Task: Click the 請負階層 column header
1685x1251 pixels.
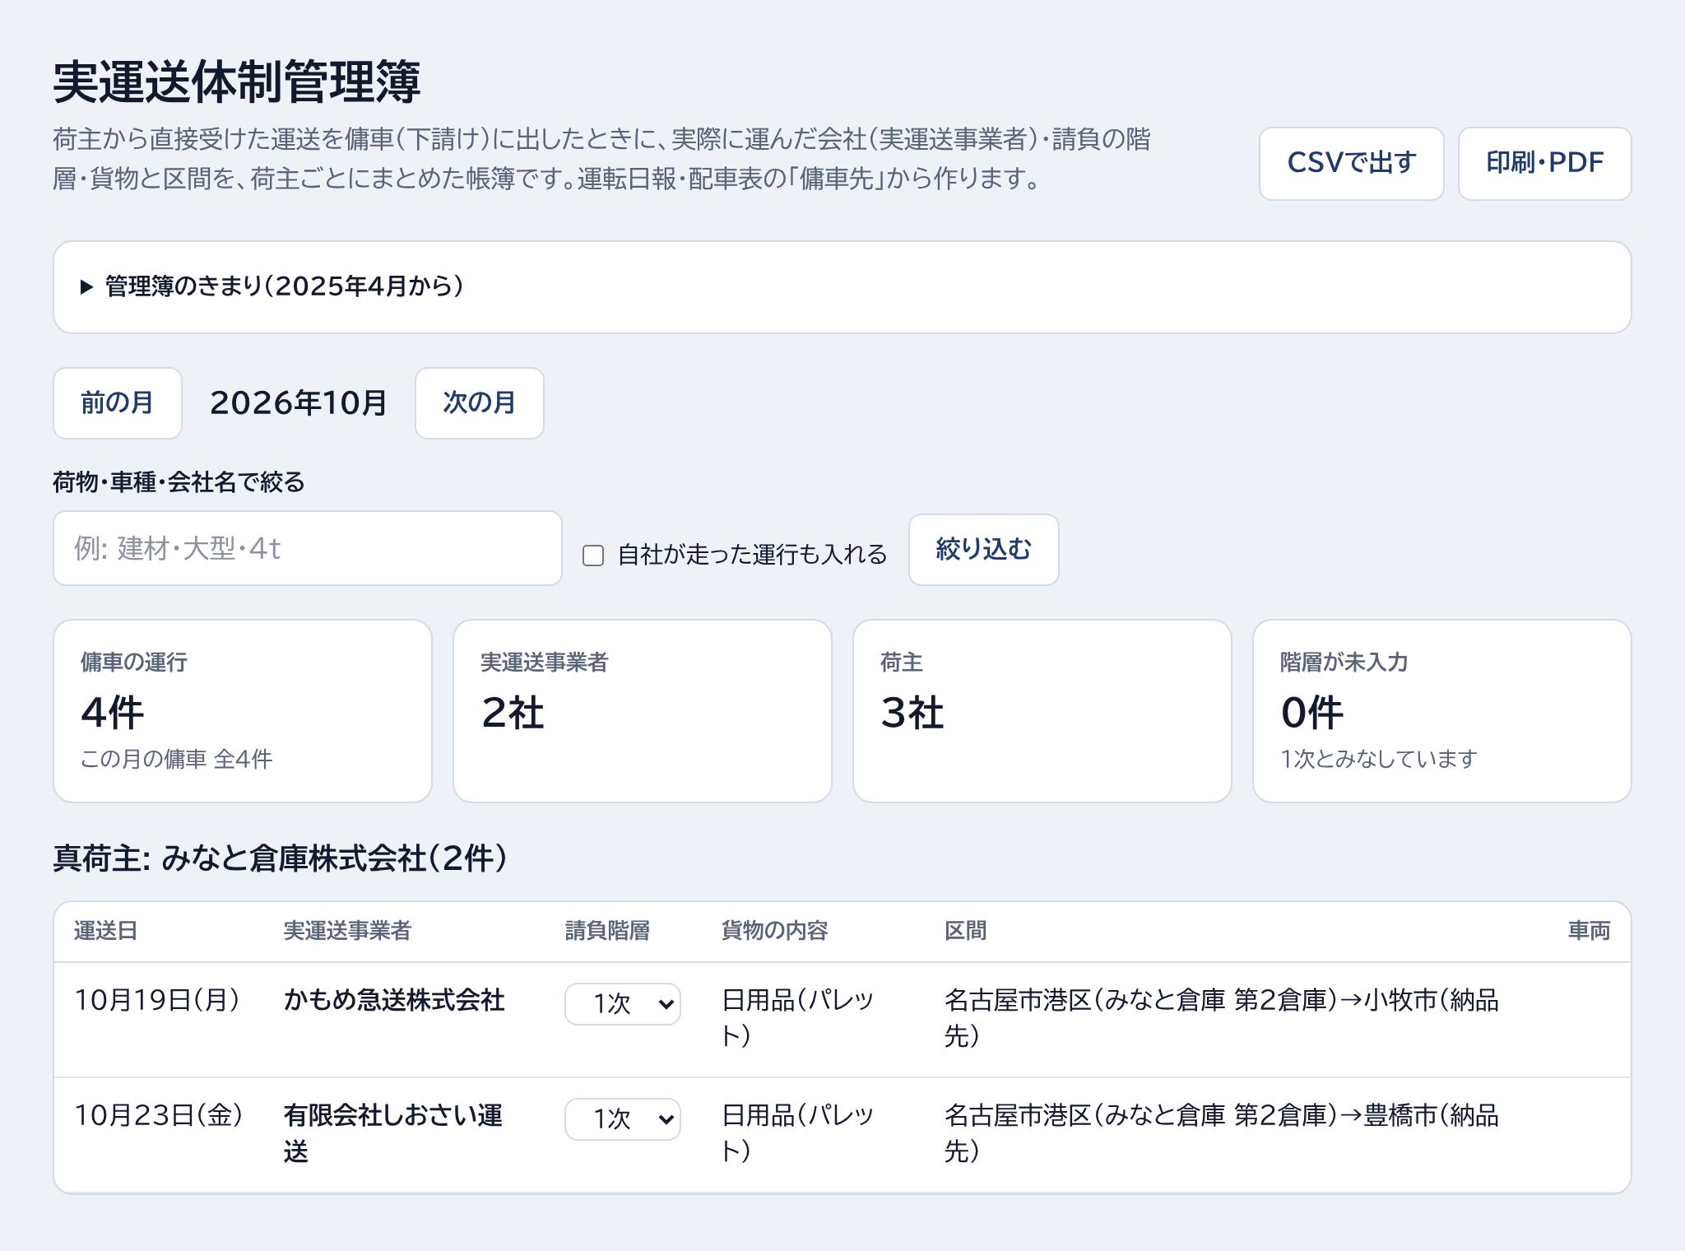Action: [607, 931]
